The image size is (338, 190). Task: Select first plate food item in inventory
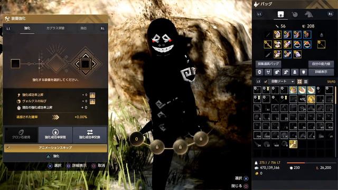[293, 90]
